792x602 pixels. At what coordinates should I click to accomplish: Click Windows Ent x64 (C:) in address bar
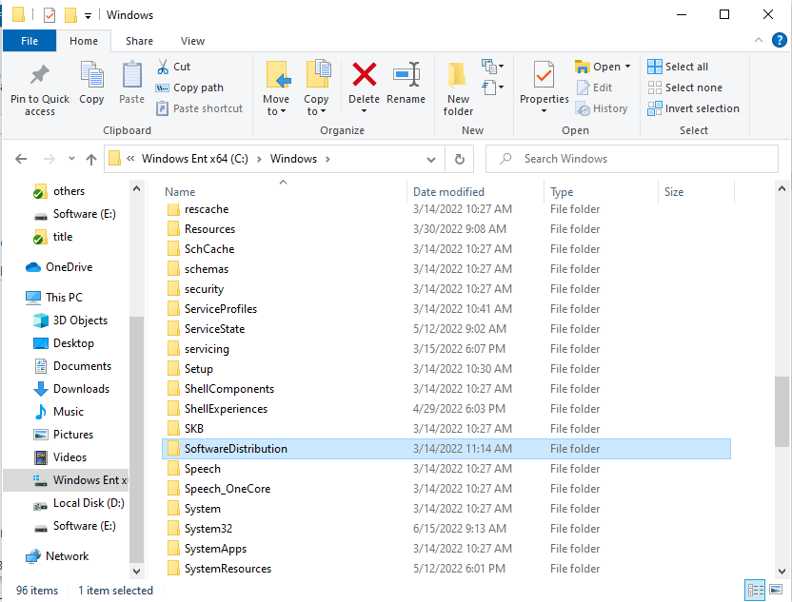point(194,159)
